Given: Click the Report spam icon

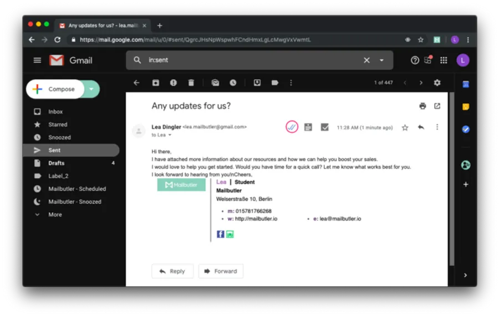Looking at the screenshot, I should coord(174,82).
